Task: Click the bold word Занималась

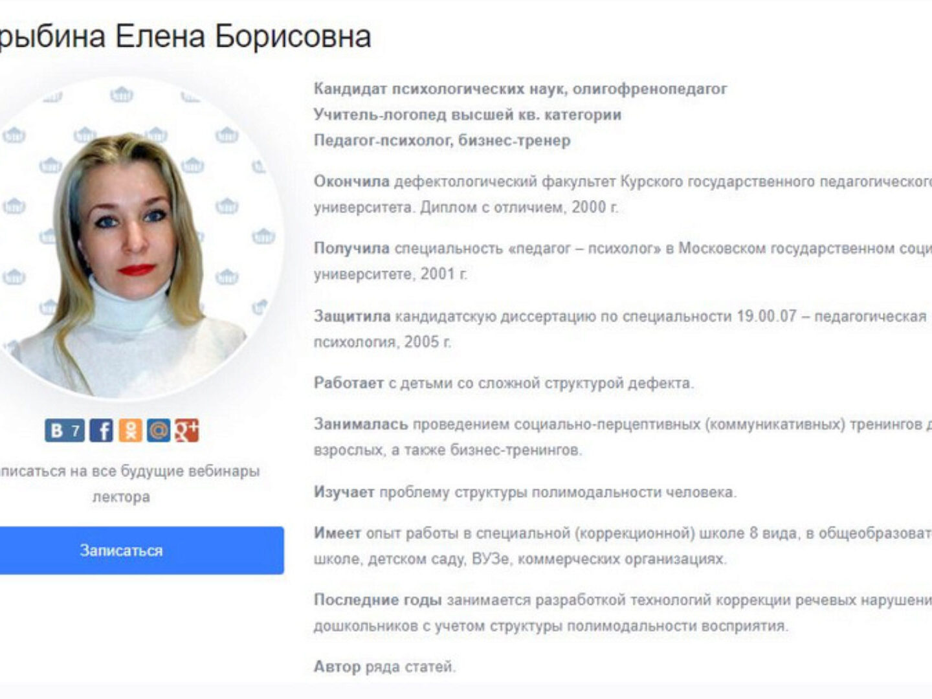Action: tap(361, 425)
